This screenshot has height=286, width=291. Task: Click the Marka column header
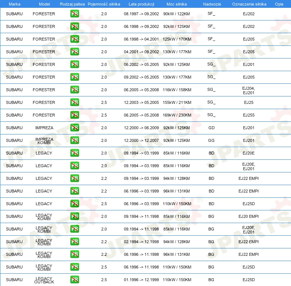tap(15, 4)
